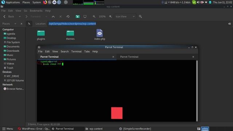233x131 pixels.
Task: Open the Terminal menu in Parrot Terminal
Action: pos(76,51)
